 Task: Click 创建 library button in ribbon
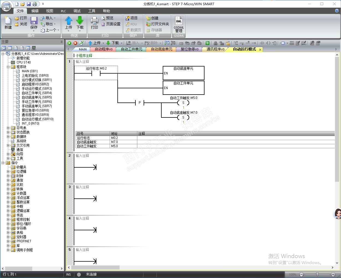[152, 18]
